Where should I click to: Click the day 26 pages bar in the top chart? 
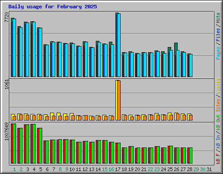[x=178, y=64]
